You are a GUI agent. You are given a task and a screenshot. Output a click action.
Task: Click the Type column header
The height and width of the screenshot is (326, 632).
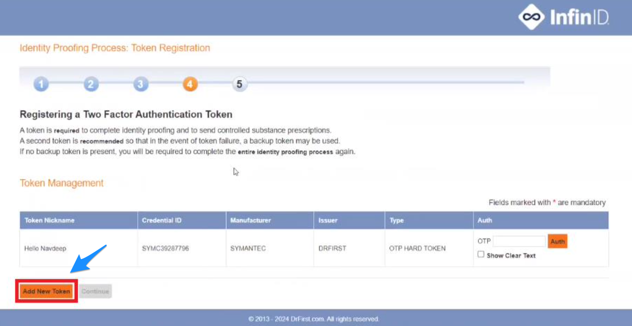coord(396,220)
